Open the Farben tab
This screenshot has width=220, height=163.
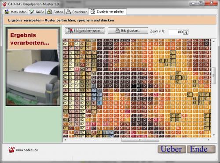[55, 12]
